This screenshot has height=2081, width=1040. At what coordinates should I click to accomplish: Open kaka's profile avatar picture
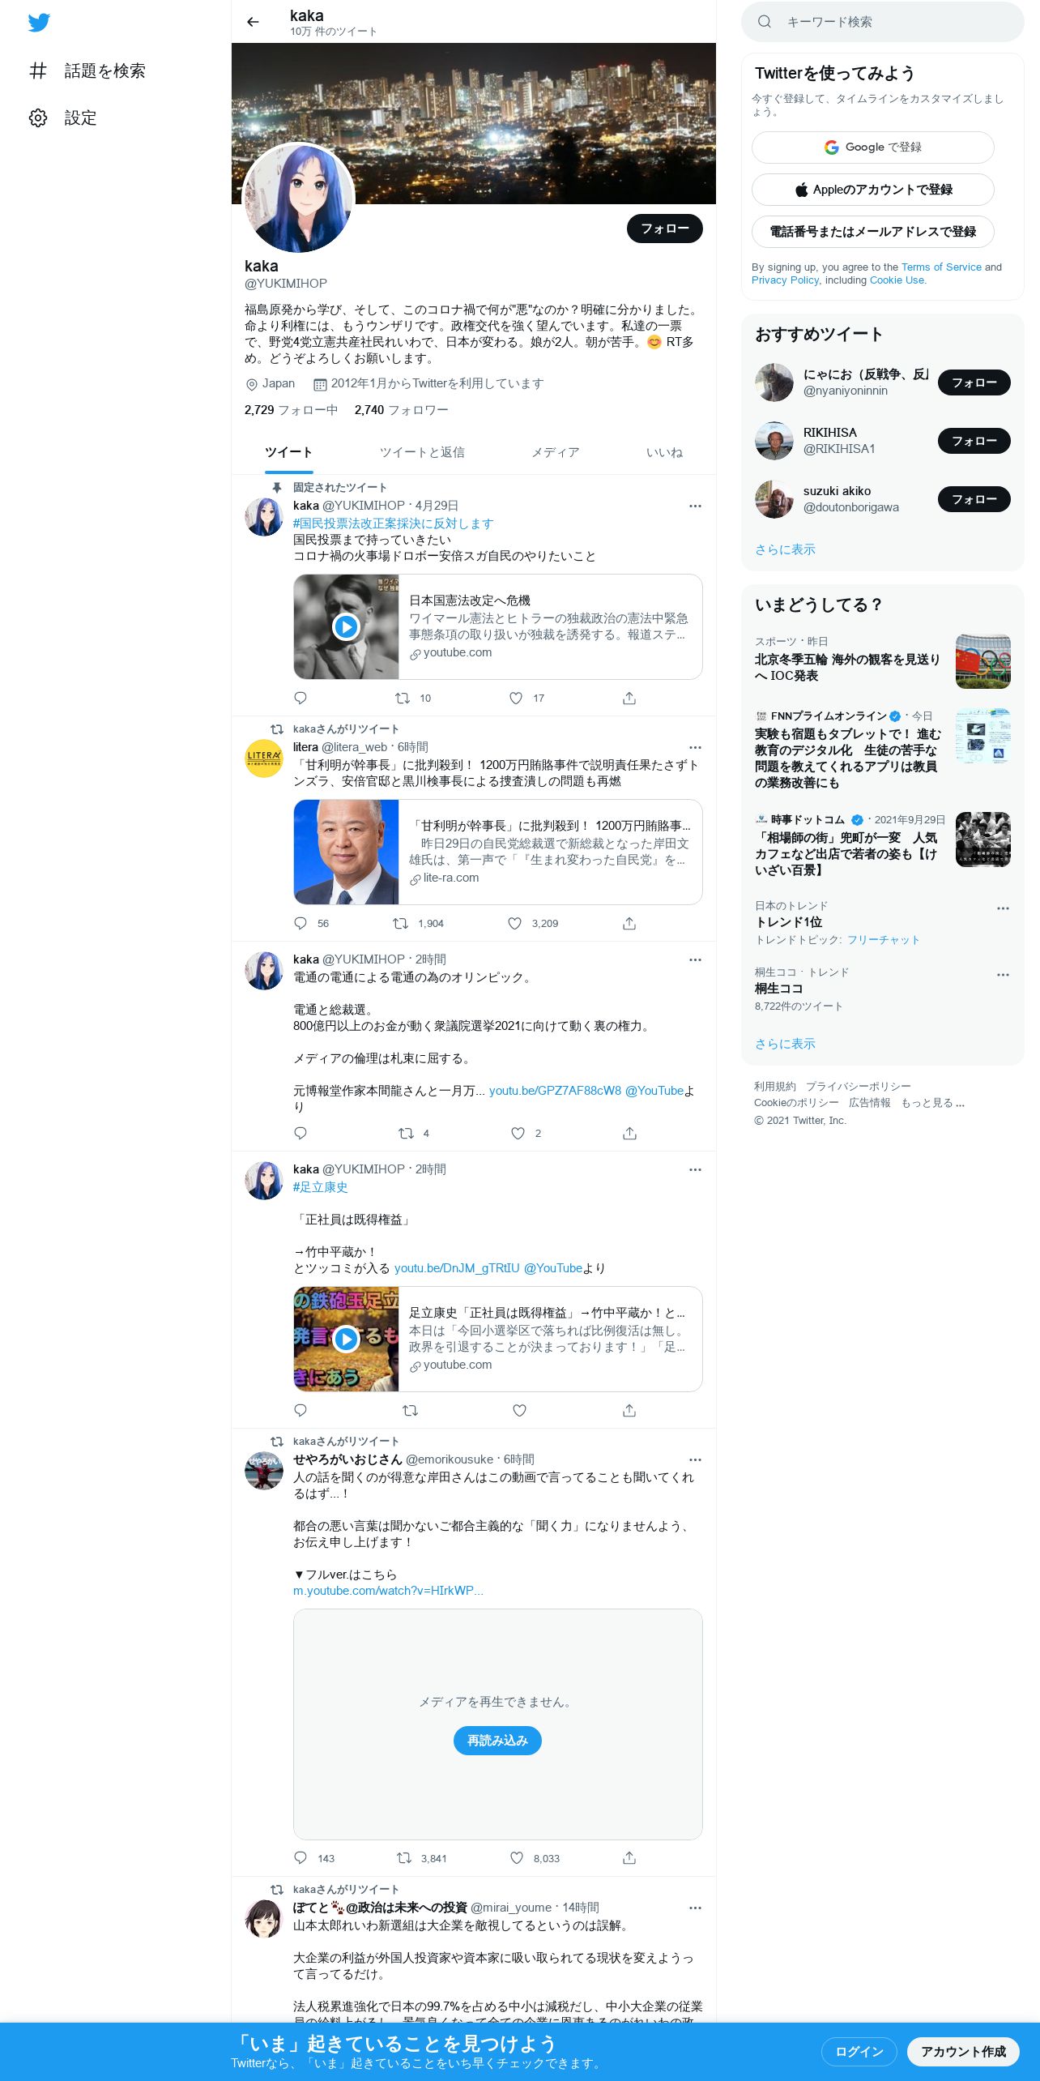pos(299,198)
